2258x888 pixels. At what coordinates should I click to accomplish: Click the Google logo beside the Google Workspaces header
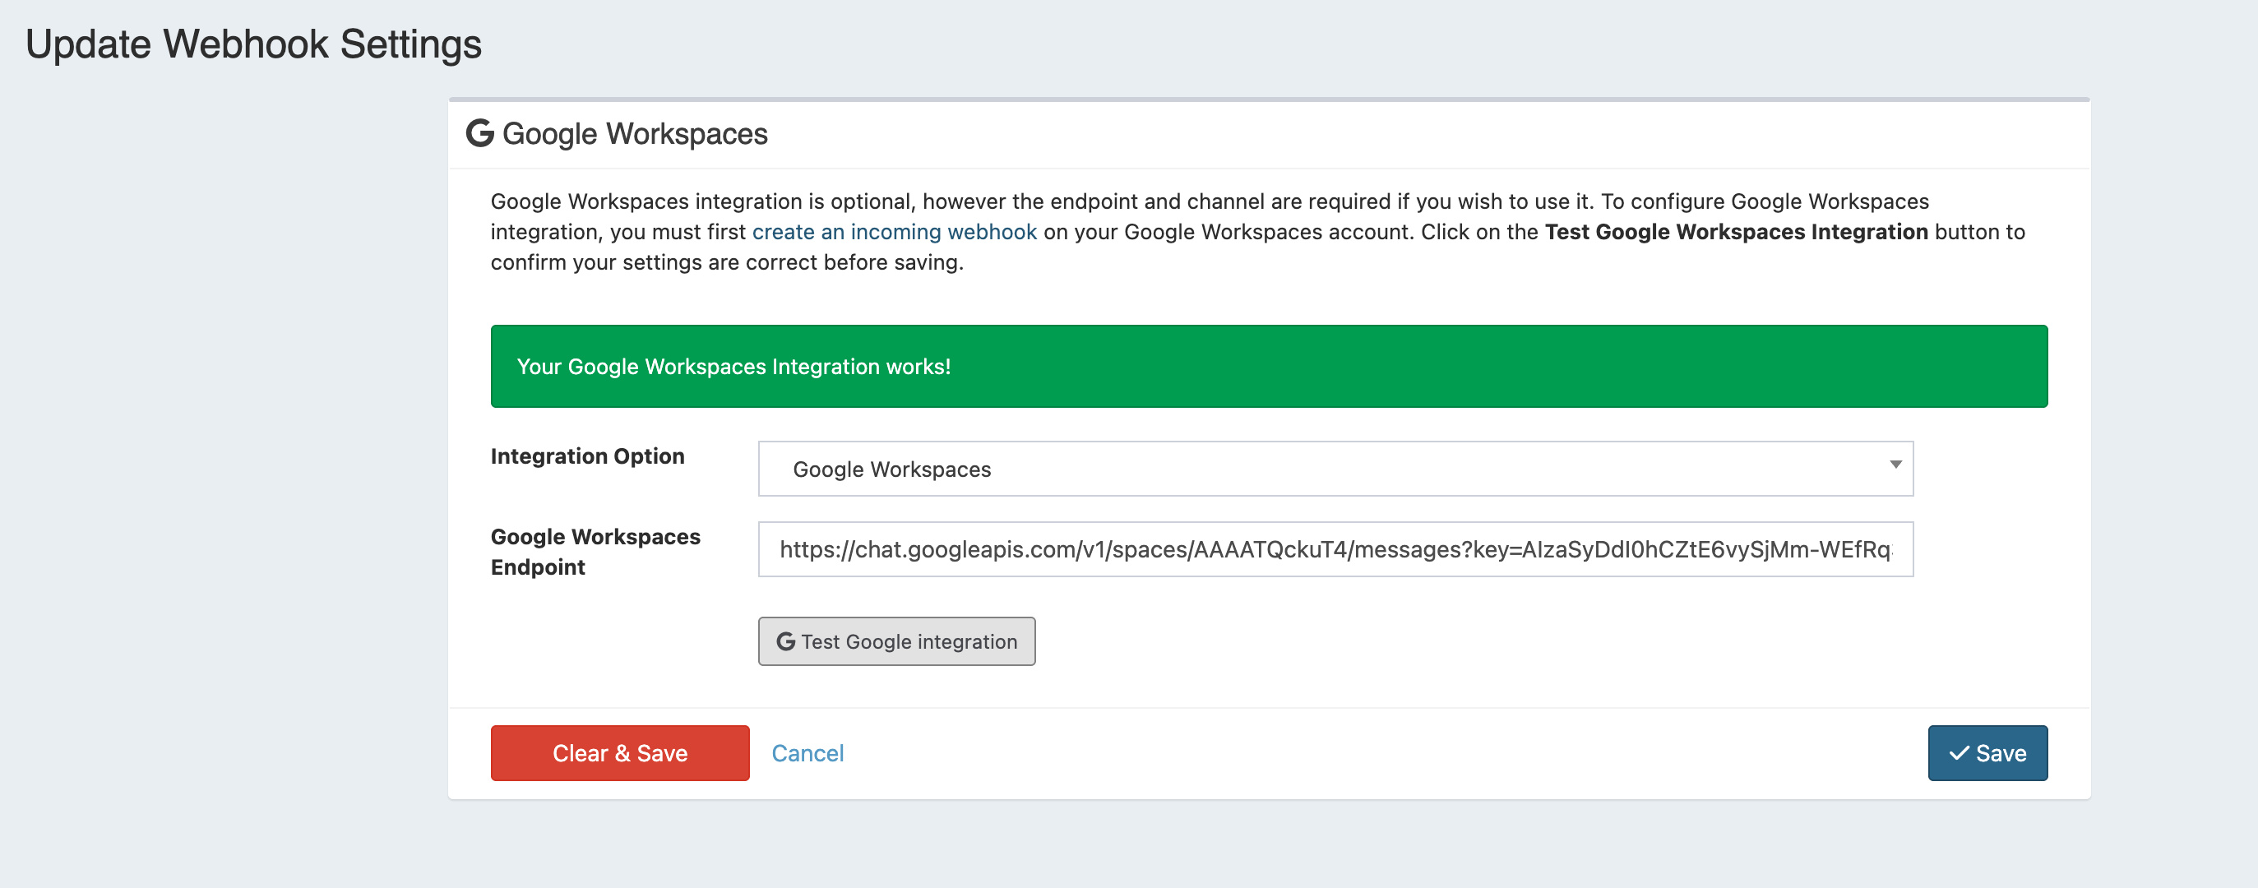(479, 133)
